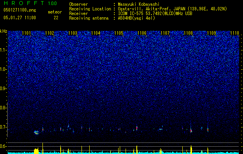This screenshot has width=243, height=154.
Task: Click the wide yellow power burst after 1101
Action: [x=36, y=151]
